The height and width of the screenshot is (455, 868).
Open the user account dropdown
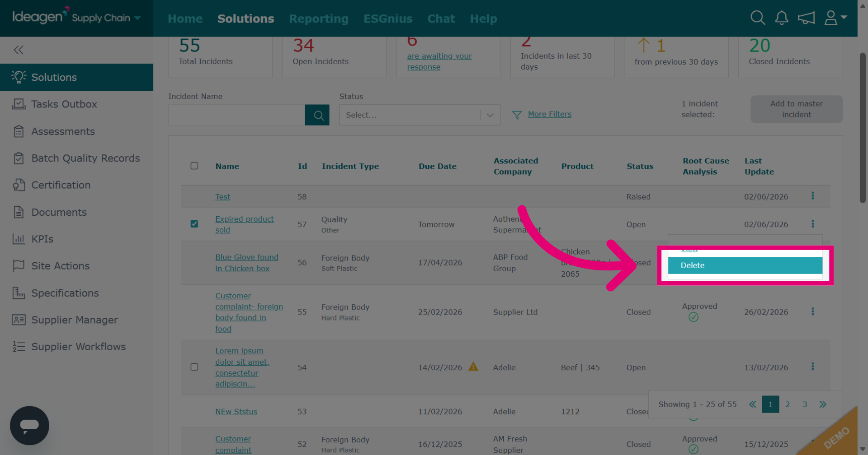835,18
